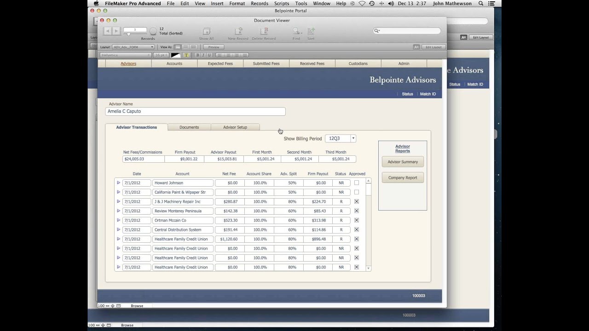The image size is (589, 331).
Task: Switch to the Expected Fees tab
Action: [x=220, y=63]
